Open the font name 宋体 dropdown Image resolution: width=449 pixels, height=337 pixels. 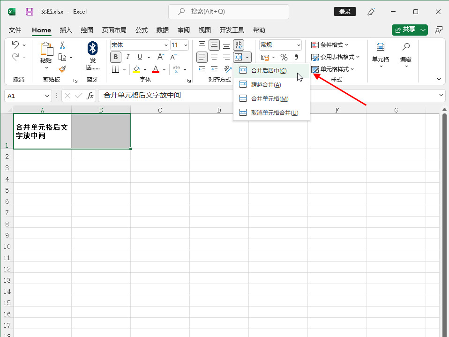pyautogui.click(x=166, y=45)
